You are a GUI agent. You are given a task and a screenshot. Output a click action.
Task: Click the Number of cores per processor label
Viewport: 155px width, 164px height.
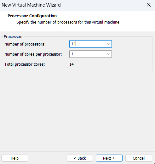tap(33, 54)
